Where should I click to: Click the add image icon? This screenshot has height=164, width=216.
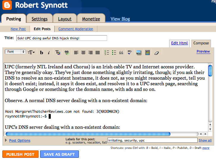pyautogui.click(x=139, y=53)
